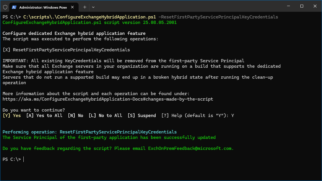Click the -ResetFirstPartyServicePrincipalKeyCredentials parameter in the command line
Screen dimensions: 322x181
click(x=218, y=17)
